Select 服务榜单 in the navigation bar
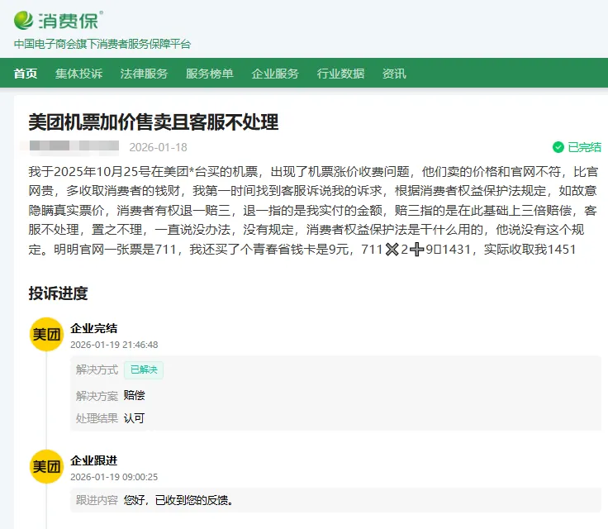 (x=209, y=74)
